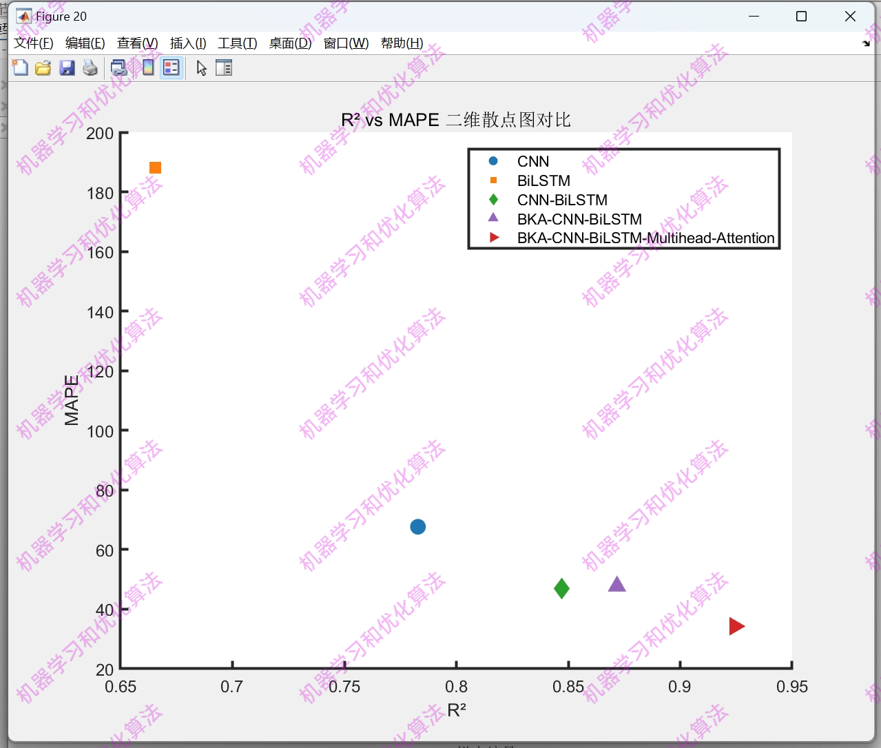Click the green diamond marker in legend
The height and width of the screenshot is (748, 881).
[x=493, y=200]
